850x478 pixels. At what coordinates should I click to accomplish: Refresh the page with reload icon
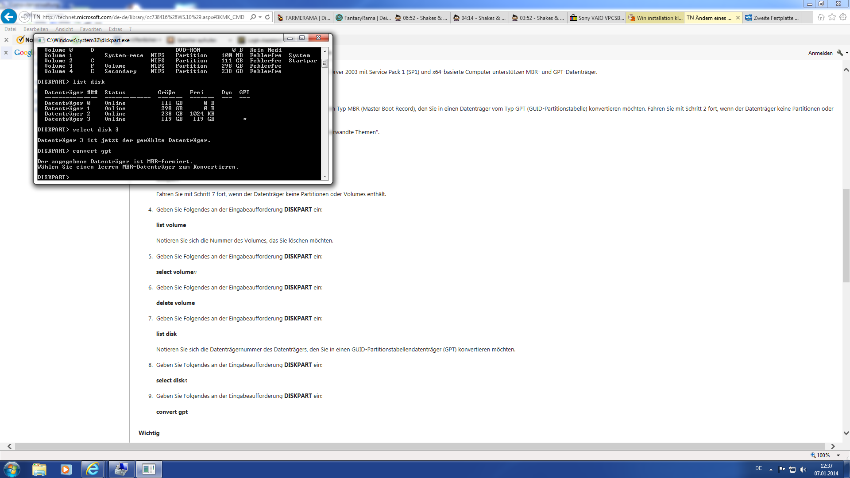[267, 17]
